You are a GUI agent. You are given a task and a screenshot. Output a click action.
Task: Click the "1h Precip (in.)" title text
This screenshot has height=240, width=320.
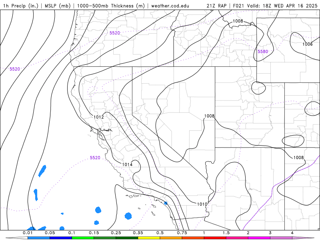(21, 6)
